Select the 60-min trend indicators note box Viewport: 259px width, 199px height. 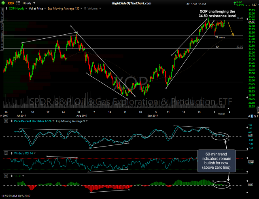pos(217,161)
